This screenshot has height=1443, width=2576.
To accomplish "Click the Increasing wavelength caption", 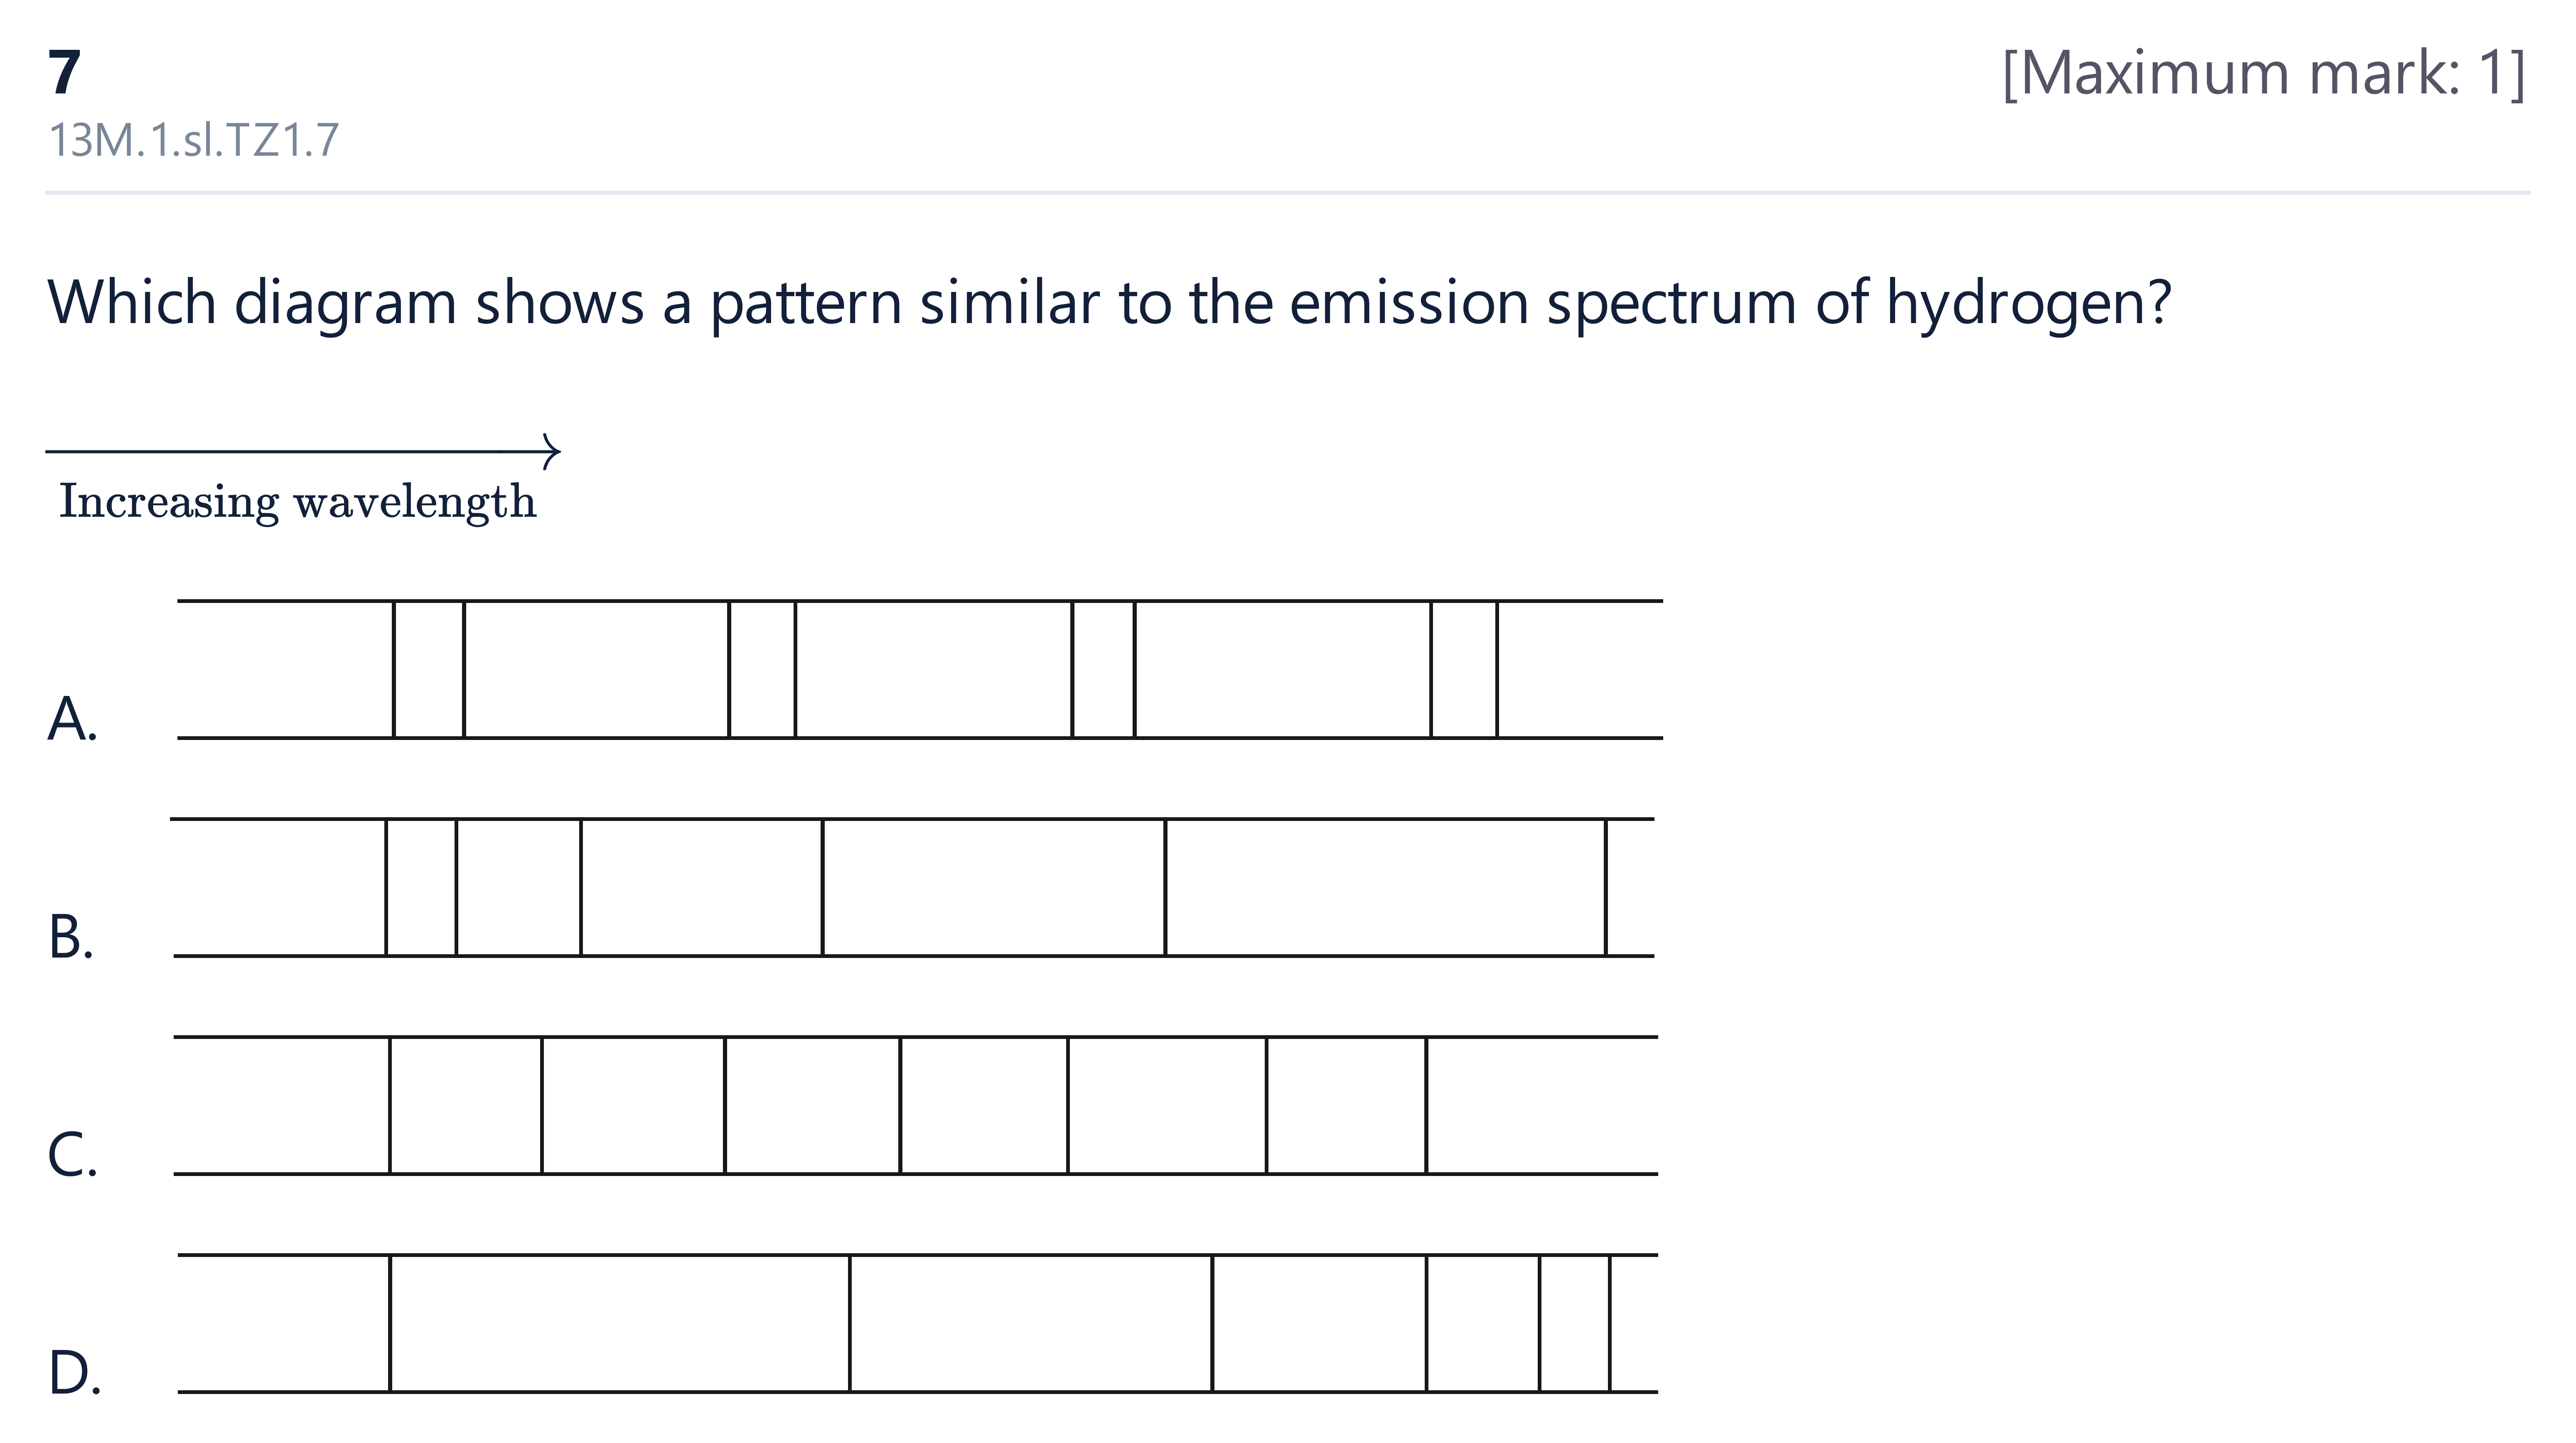I will [298, 502].
